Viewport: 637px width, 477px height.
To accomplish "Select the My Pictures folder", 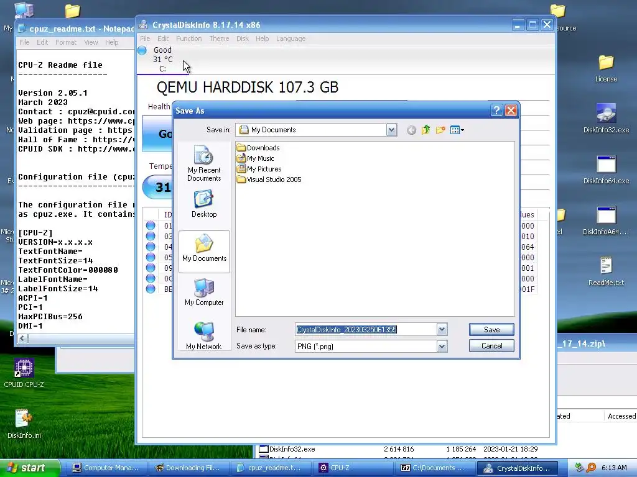I will tap(259, 169).
